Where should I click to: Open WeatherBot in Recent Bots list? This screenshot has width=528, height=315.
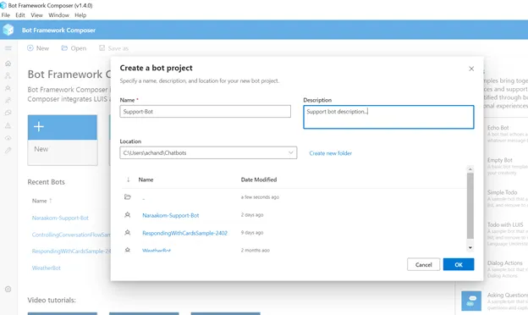coord(47,268)
